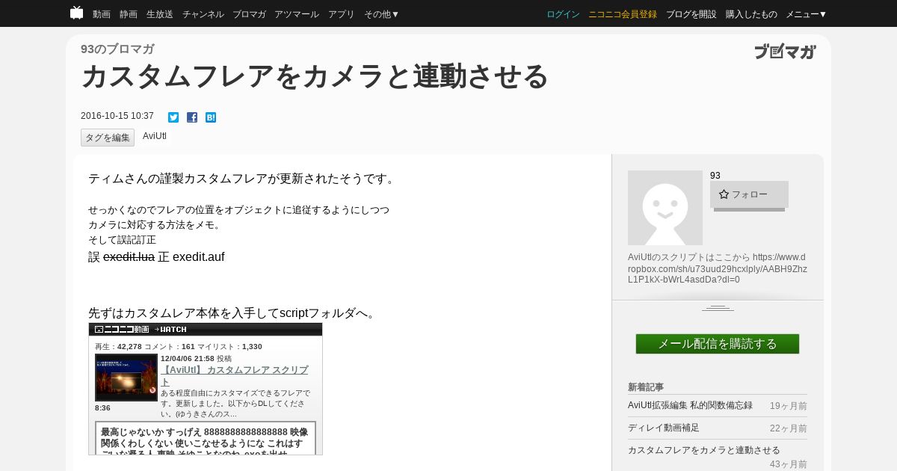This screenshot has width=897, height=471.
Task: Open sidebar カスタムフレアをカメラと連動させる article
Action: coord(704,450)
